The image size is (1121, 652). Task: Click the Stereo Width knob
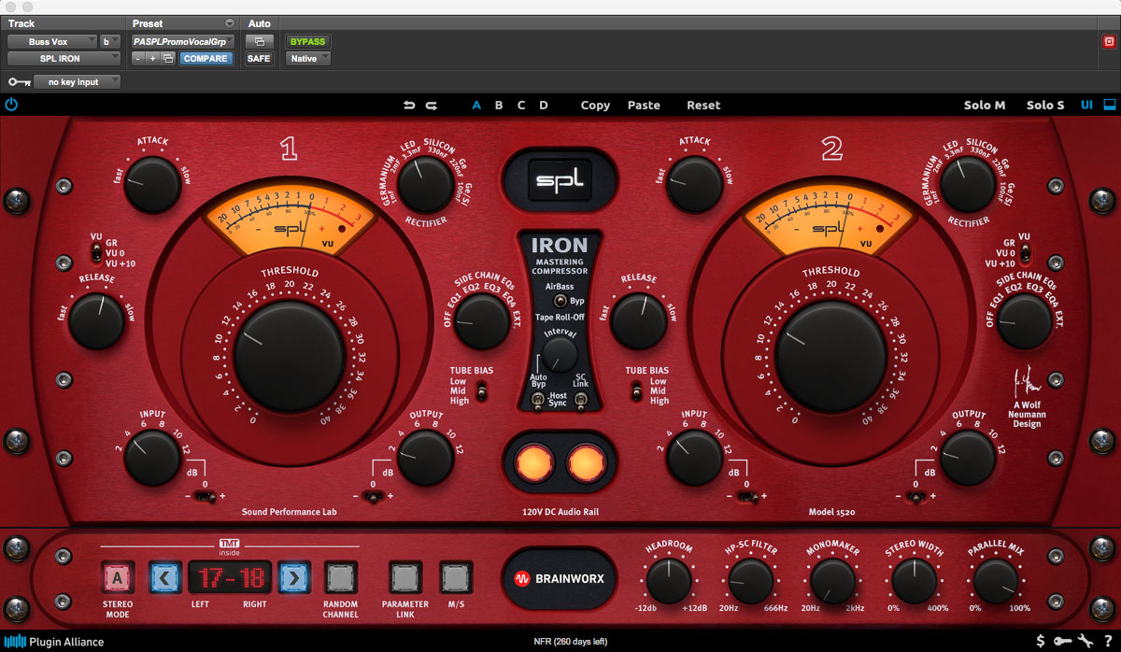click(915, 581)
